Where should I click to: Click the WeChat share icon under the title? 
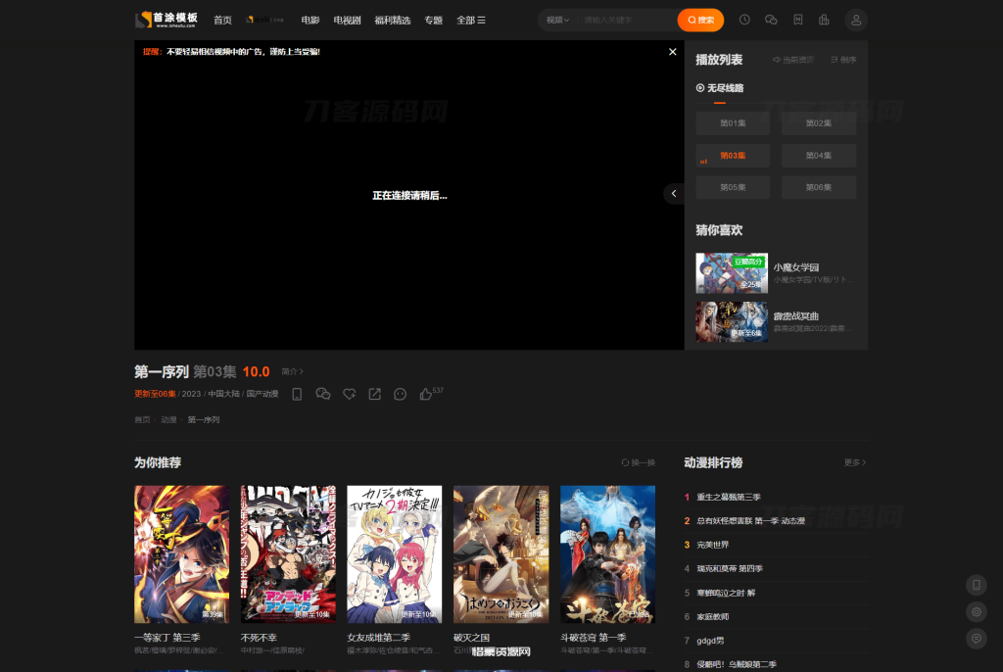point(323,394)
